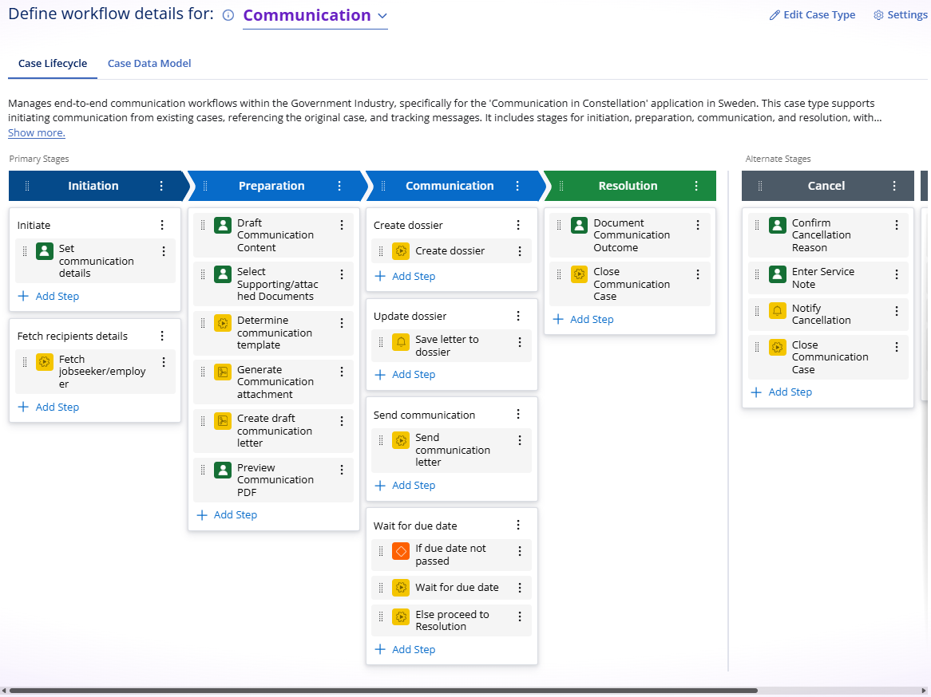Click the Determine communication template gear icon

pos(223,323)
